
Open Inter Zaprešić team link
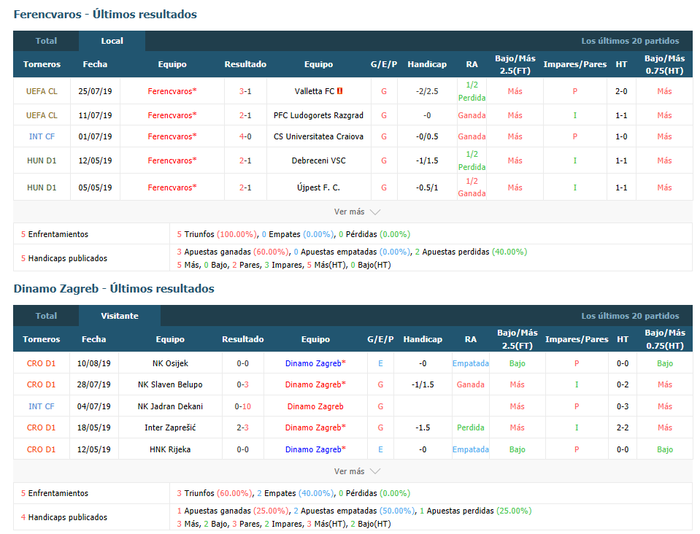[x=170, y=427]
